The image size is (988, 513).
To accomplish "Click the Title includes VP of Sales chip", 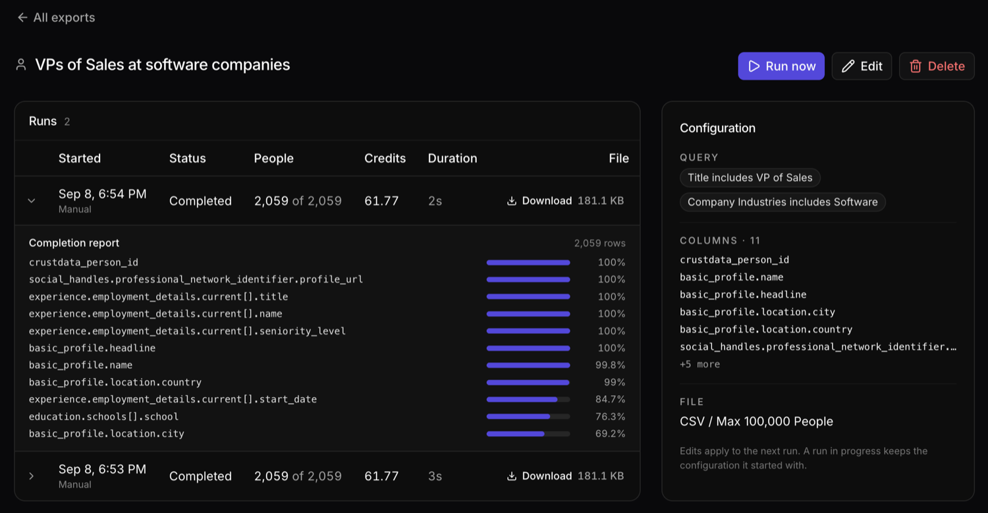I will [750, 177].
